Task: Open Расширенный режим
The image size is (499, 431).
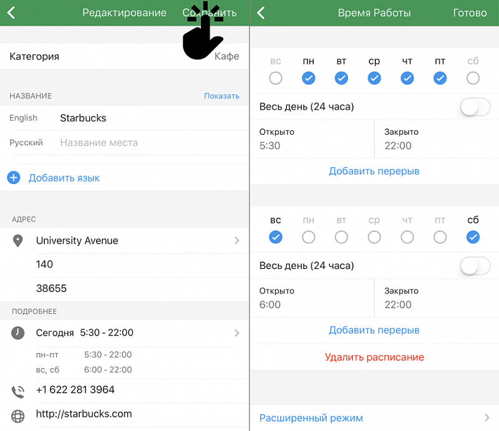Action: 375,418
